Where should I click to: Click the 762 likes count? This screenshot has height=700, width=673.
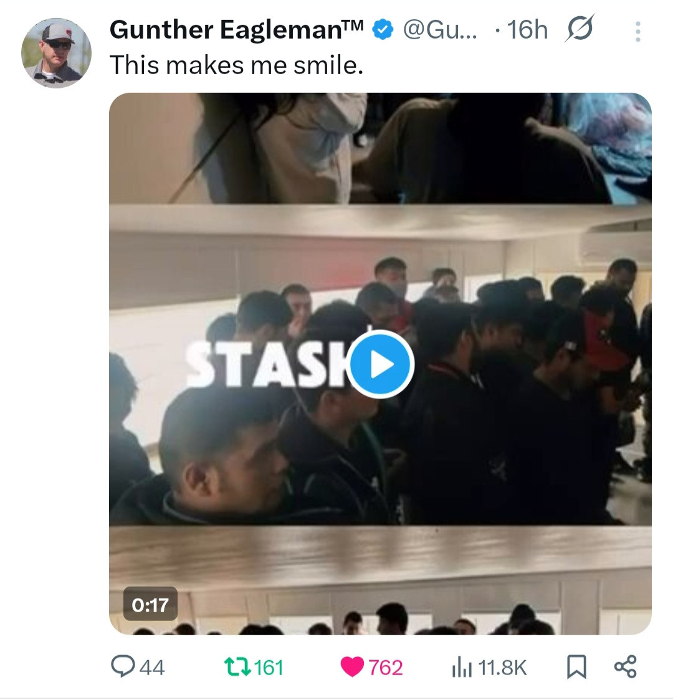coord(386,668)
